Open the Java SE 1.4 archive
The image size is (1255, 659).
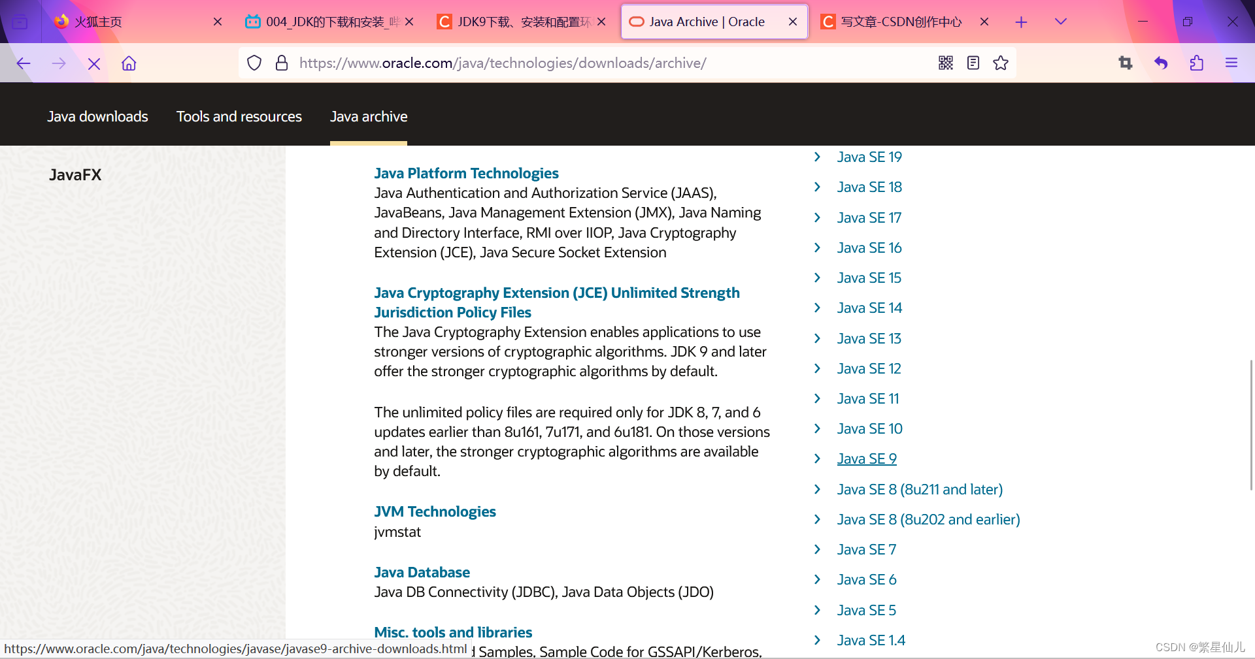(x=871, y=640)
